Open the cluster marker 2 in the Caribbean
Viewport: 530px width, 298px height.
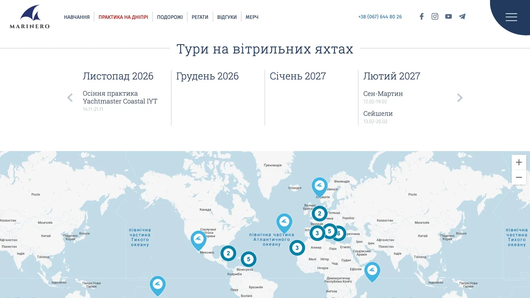[x=228, y=253]
